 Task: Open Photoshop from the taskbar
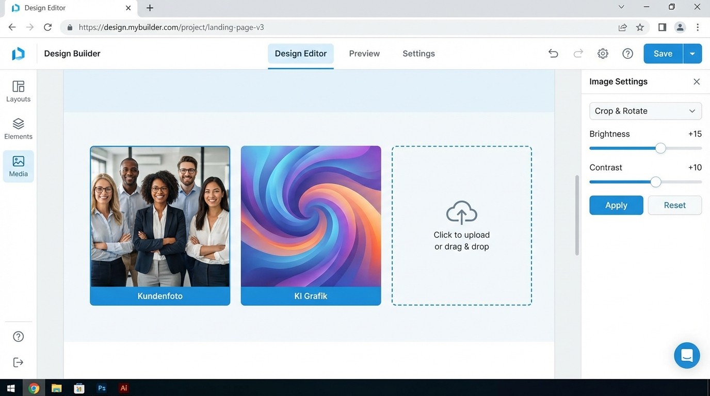[x=102, y=388]
